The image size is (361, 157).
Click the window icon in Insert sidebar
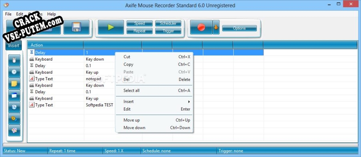pyautogui.click(x=14, y=95)
